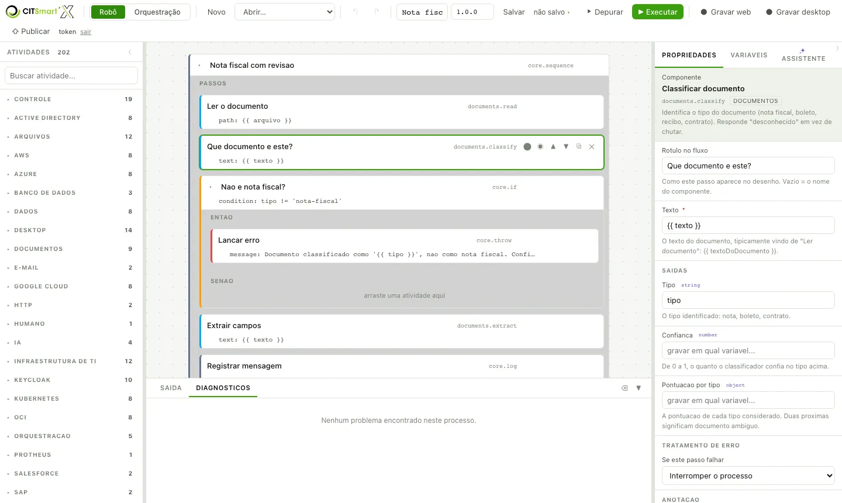
Task: Run the process with Executar
Action: (x=658, y=12)
